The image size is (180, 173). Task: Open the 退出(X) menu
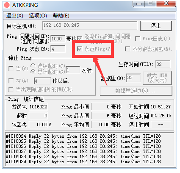tap(14, 16)
